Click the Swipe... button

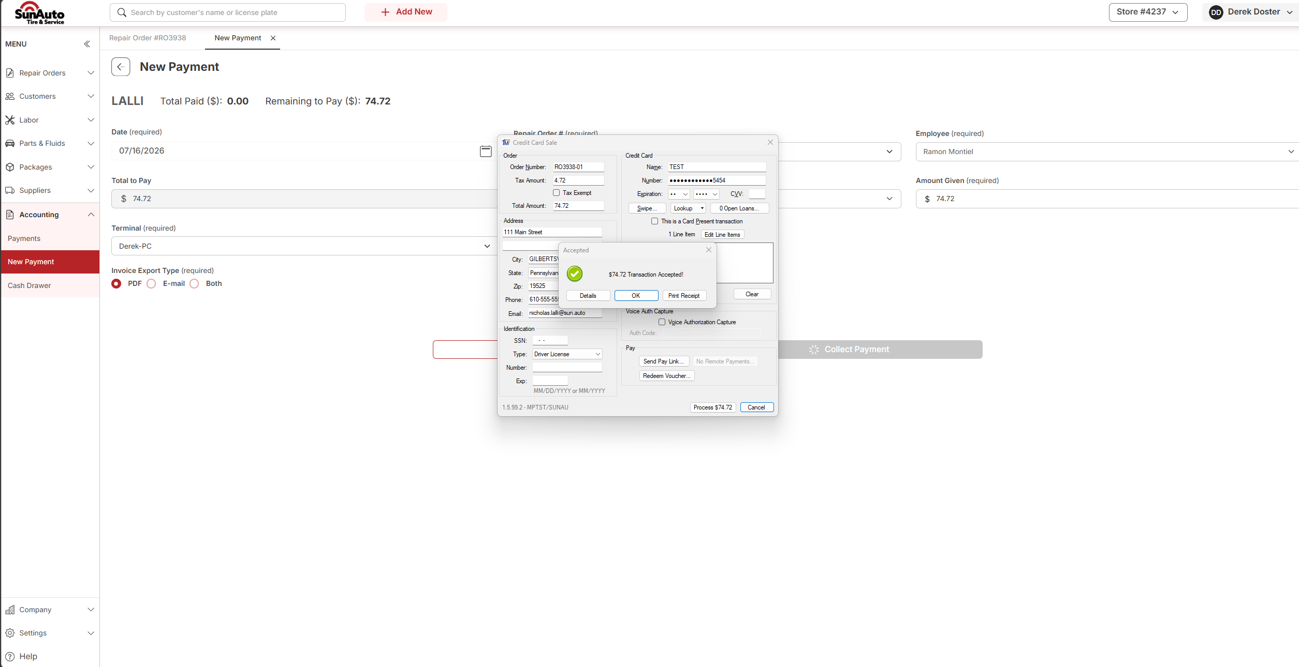pyautogui.click(x=647, y=208)
